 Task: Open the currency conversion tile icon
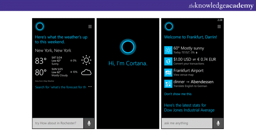(x=168, y=61)
